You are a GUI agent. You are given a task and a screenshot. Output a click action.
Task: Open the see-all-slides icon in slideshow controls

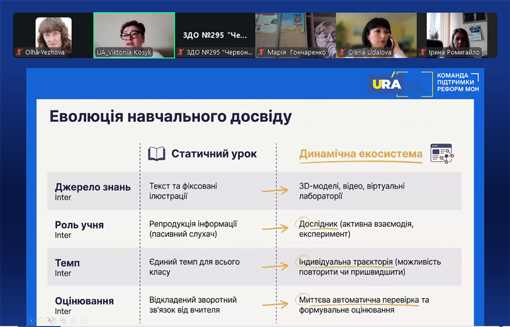62,321
